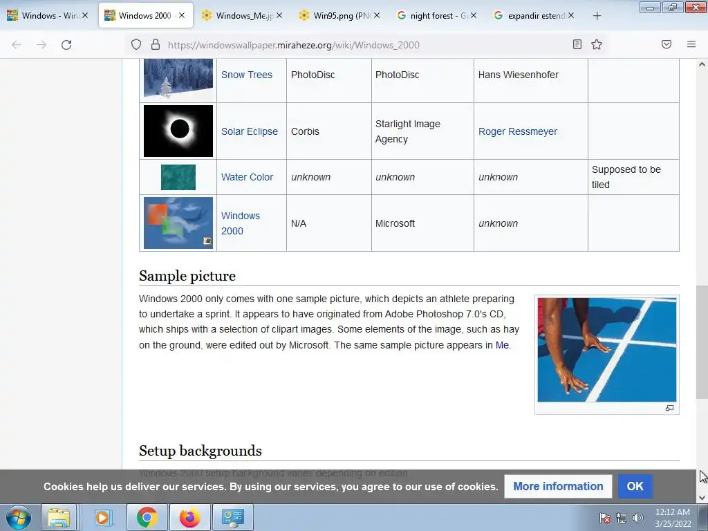Reload the current page
The height and width of the screenshot is (531, 708).
pyautogui.click(x=66, y=45)
